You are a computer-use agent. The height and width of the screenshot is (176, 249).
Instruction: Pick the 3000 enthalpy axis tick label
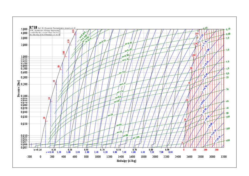pos(212,157)
